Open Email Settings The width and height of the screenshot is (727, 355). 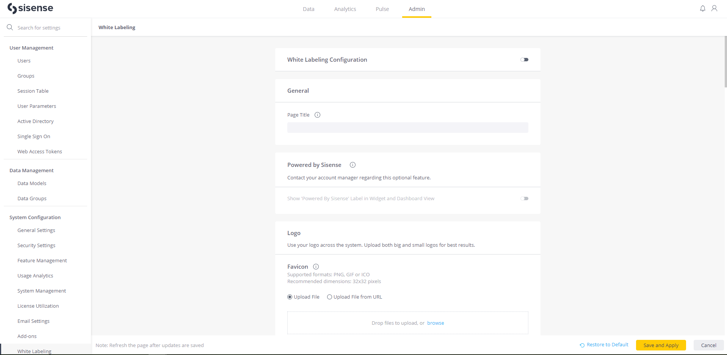pos(33,321)
